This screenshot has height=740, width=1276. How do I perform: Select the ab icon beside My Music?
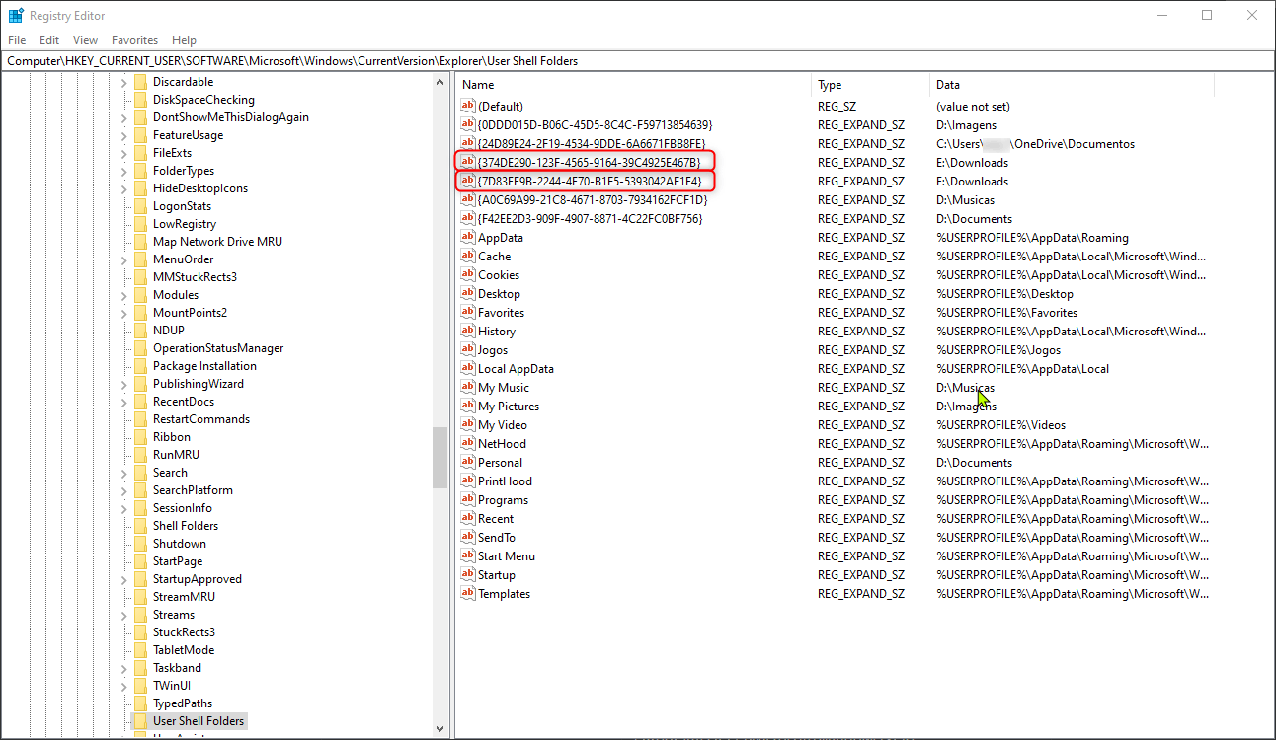(468, 387)
